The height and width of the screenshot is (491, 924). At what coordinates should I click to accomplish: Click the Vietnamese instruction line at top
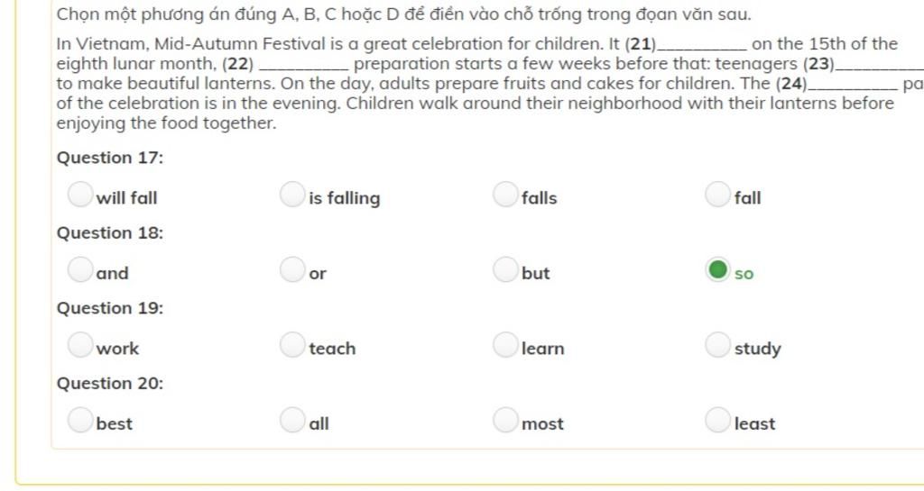[403, 15]
